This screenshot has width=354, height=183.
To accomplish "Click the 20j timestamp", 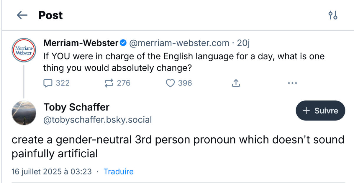I will (x=243, y=43).
